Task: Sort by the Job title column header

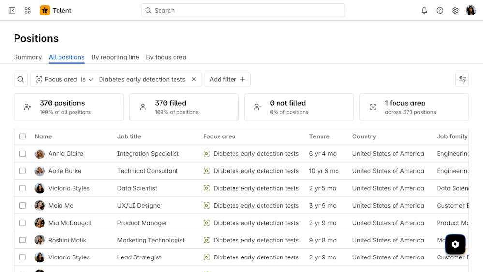Action: click(x=129, y=136)
